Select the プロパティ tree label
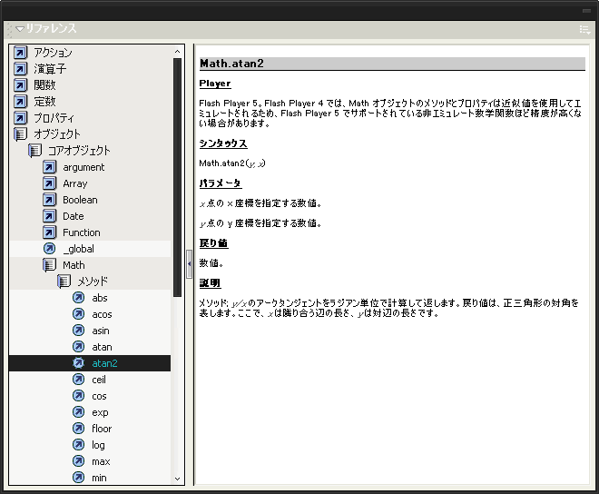Screen dimensions: 599x494 click(54, 118)
